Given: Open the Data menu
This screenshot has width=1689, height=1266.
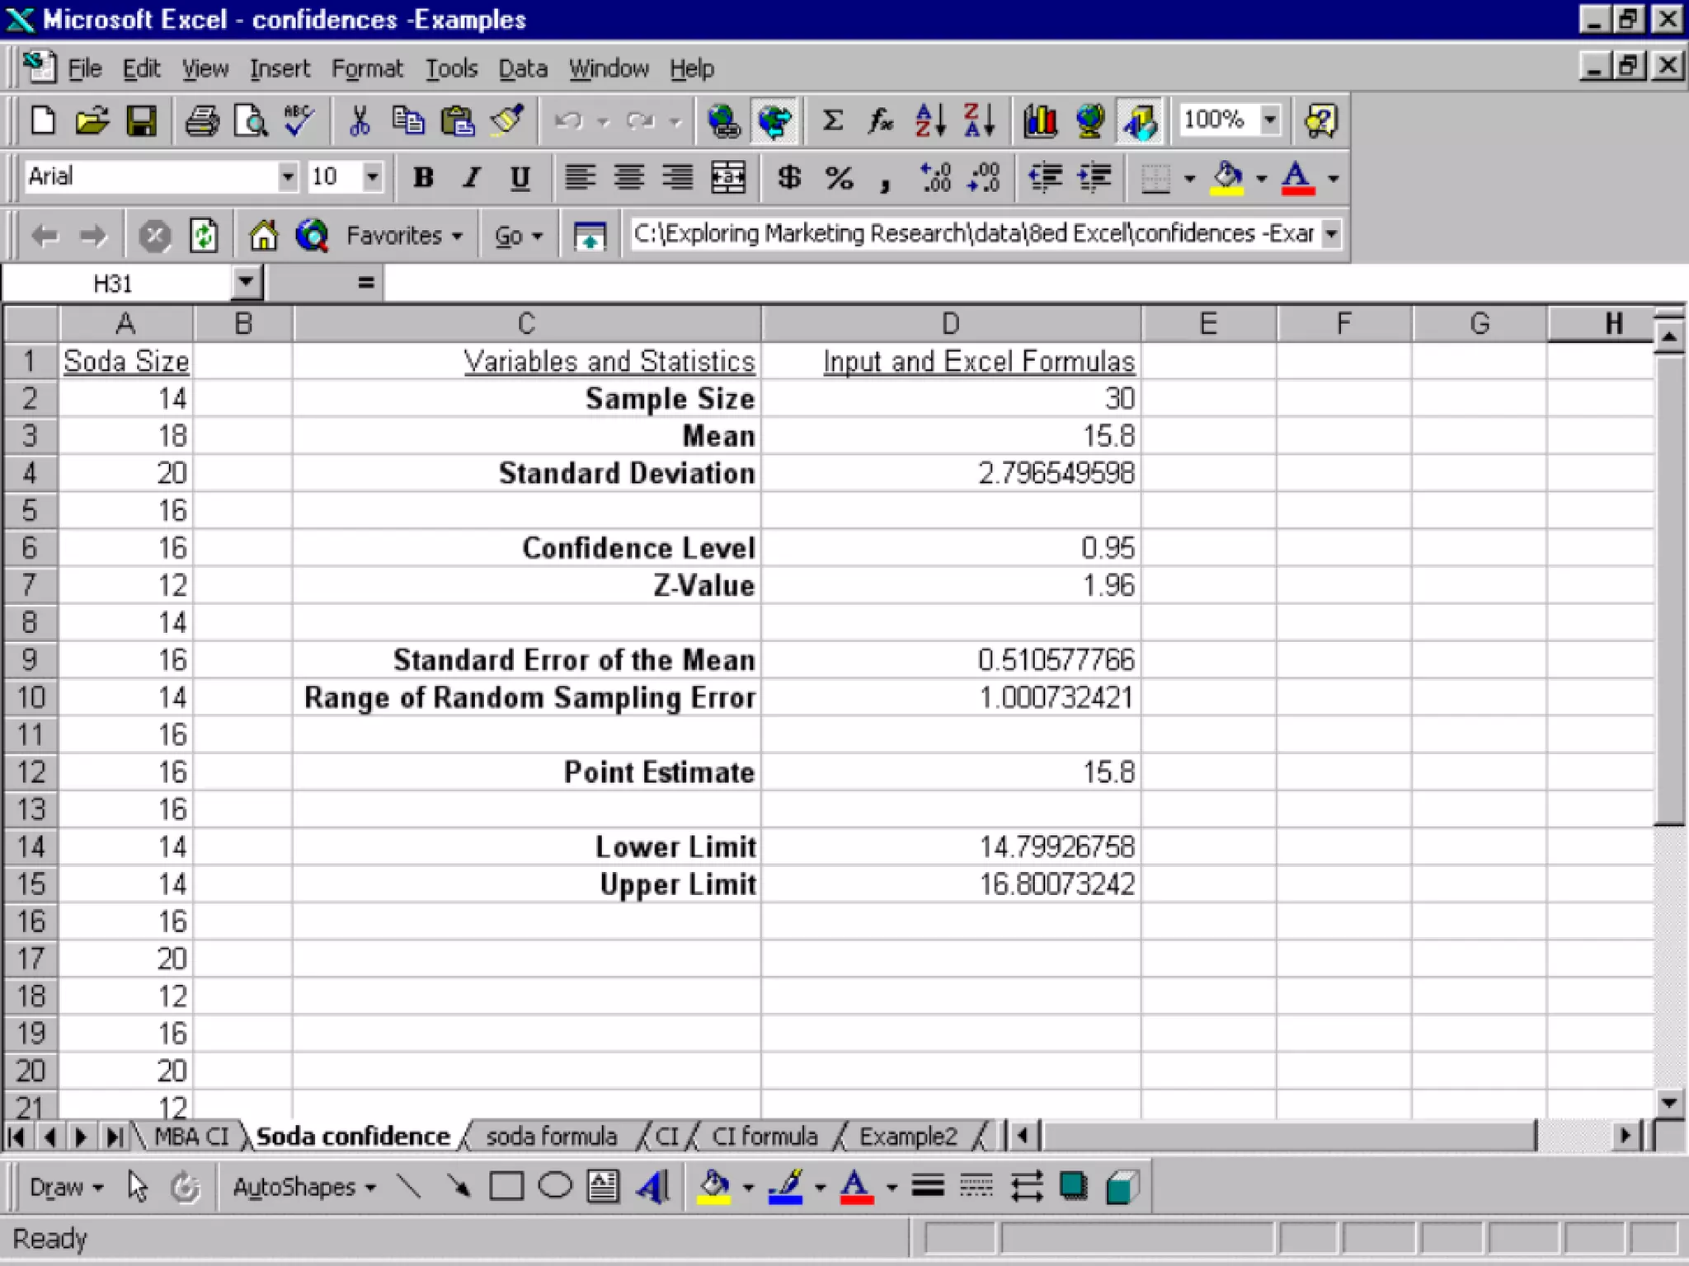Looking at the screenshot, I should coord(522,68).
